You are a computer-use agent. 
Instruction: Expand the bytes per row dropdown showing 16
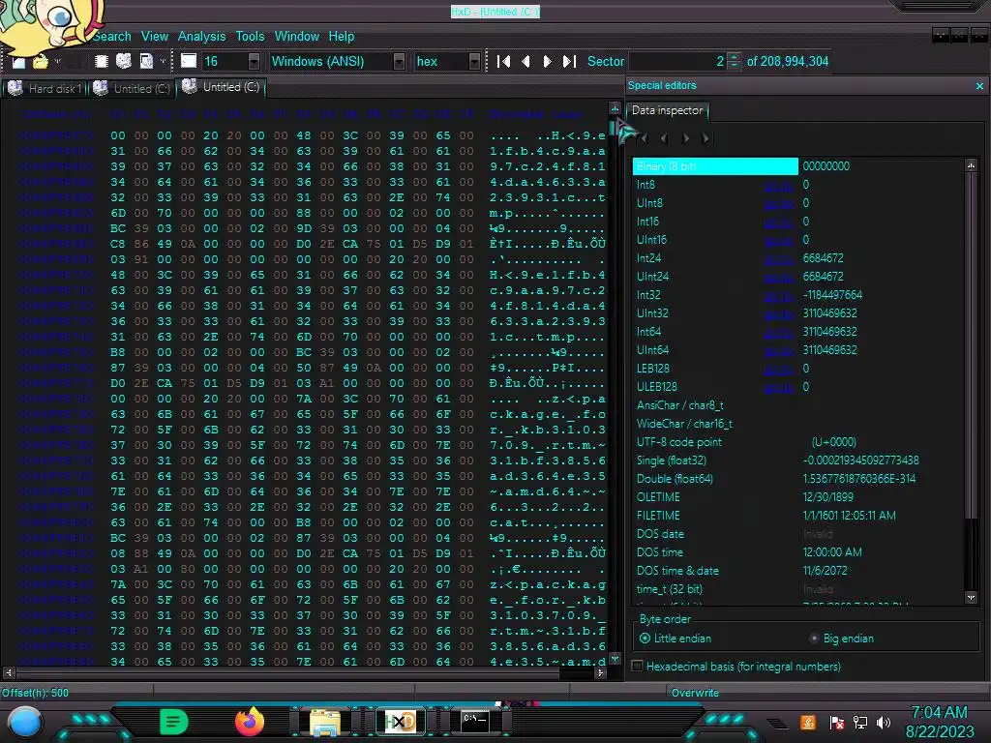pos(254,61)
